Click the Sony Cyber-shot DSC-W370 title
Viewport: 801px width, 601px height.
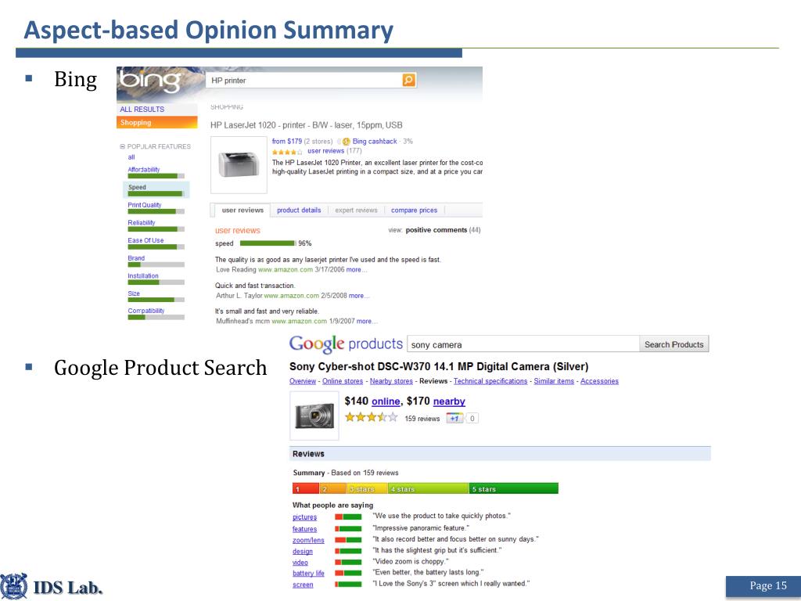point(439,366)
